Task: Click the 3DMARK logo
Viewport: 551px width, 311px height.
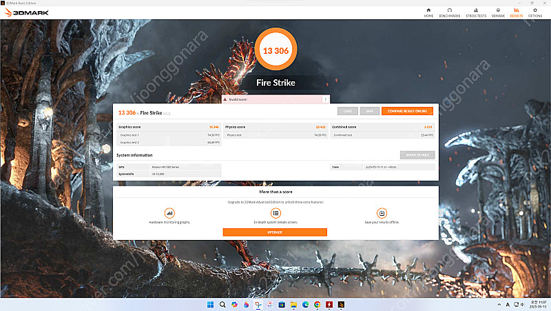Action: [26, 12]
